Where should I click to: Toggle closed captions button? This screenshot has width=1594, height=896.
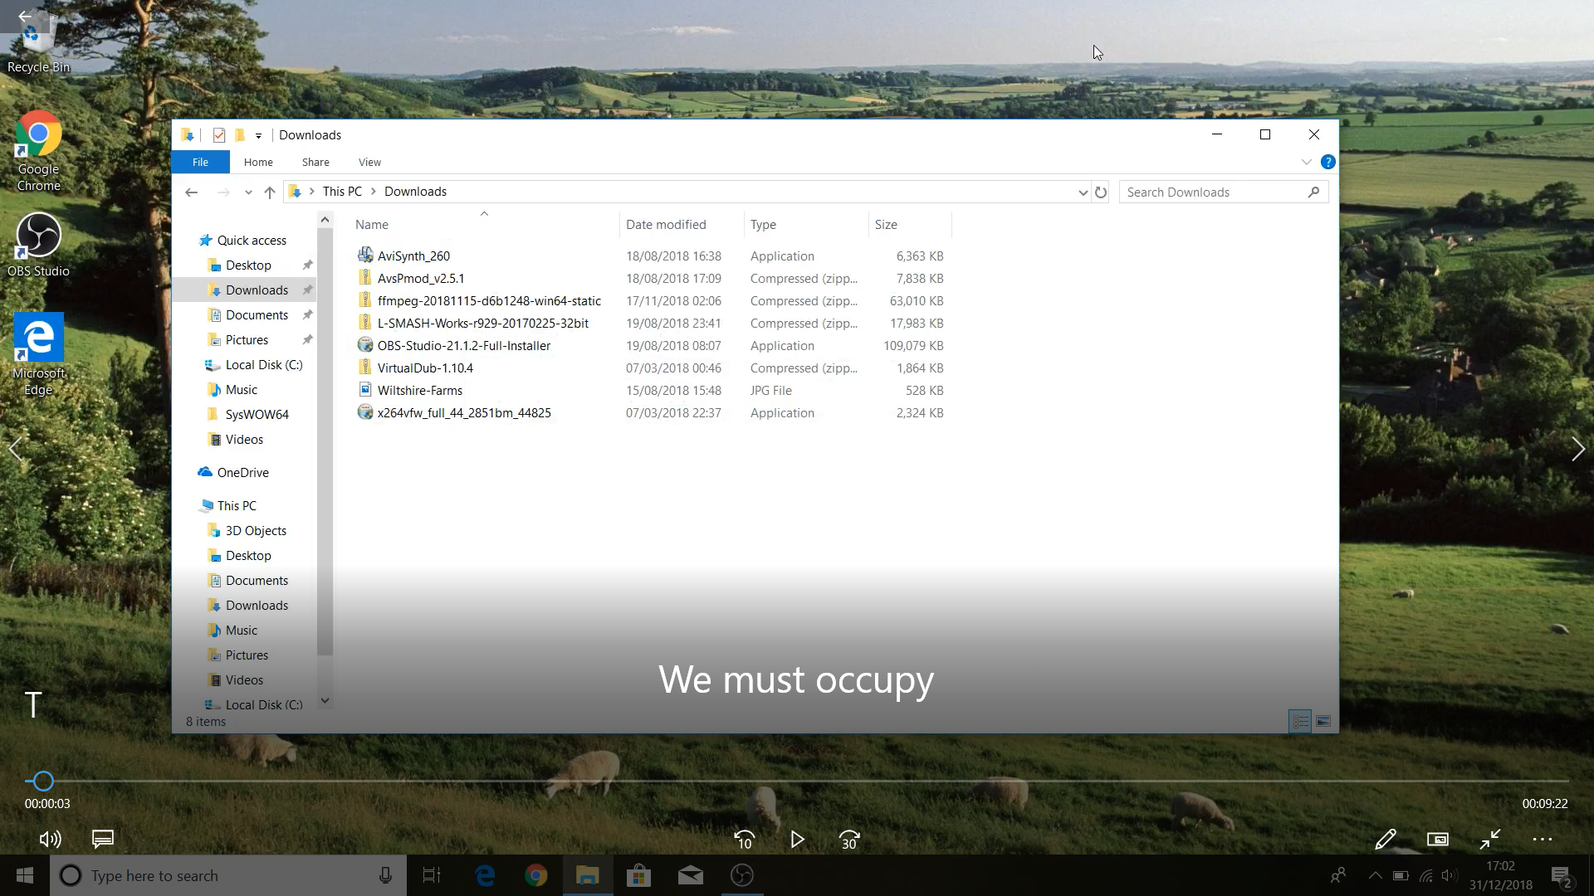103,840
